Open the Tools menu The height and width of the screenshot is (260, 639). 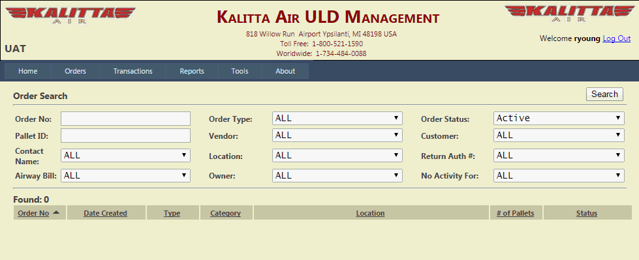click(240, 71)
